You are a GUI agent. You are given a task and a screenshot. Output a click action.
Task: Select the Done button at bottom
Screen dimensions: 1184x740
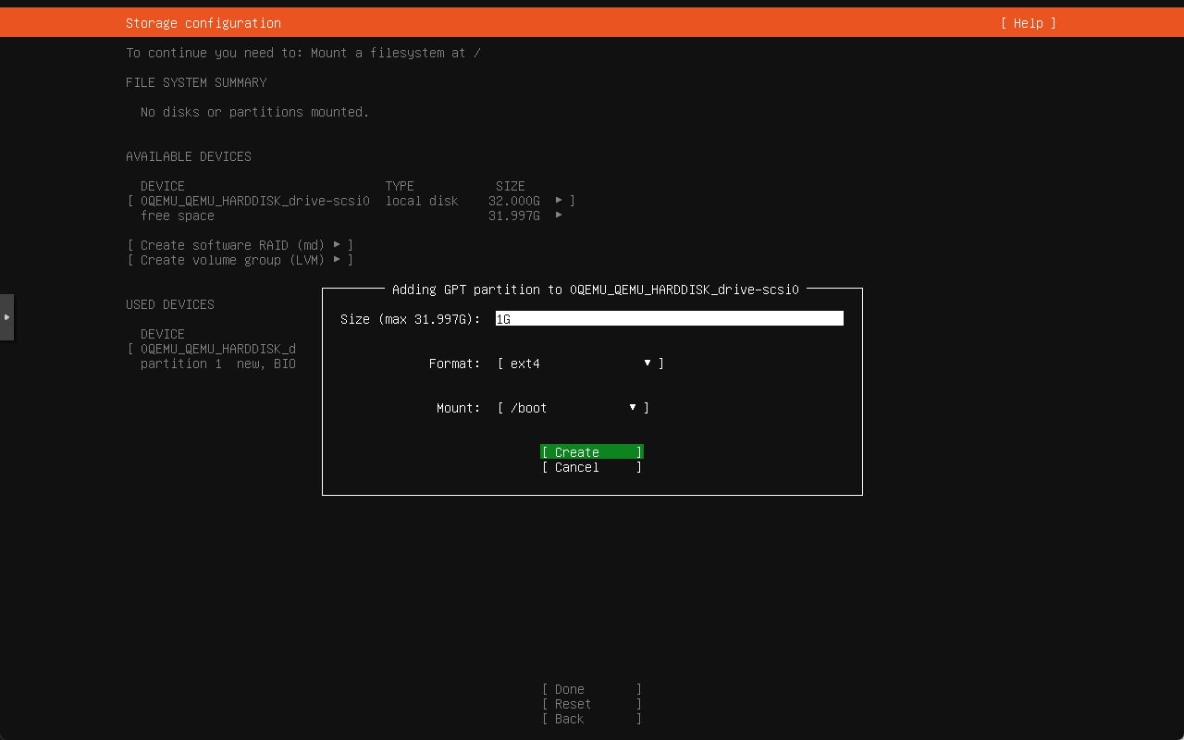click(x=592, y=689)
